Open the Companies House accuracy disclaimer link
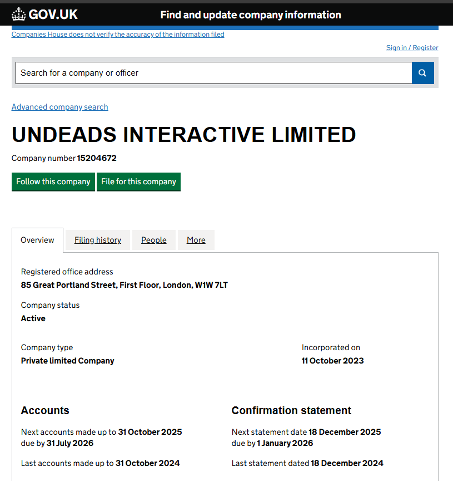 point(118,35)
